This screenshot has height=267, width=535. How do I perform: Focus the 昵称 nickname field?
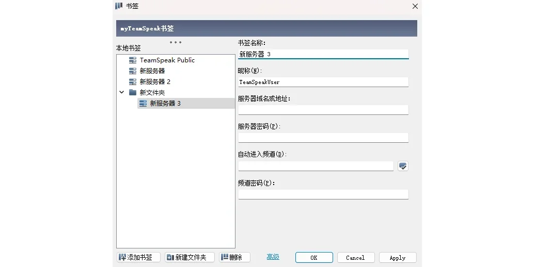click(323, 82)
